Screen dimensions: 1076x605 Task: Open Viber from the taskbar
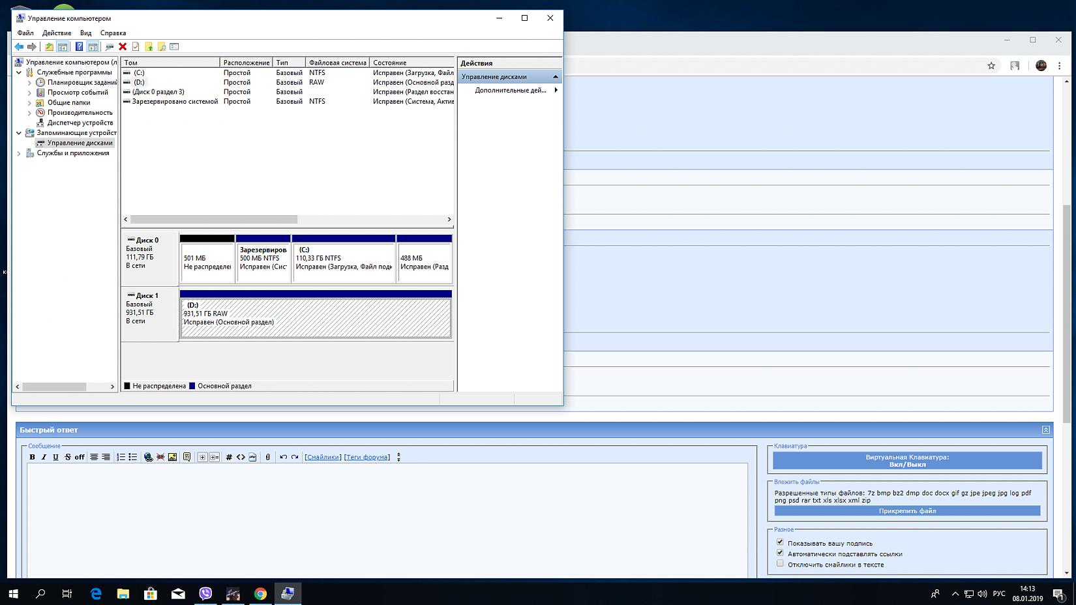pos(205,593)
